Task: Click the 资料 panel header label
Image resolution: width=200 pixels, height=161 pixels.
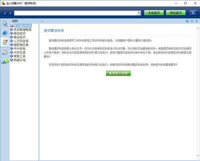Action: (x=15, y=21)
